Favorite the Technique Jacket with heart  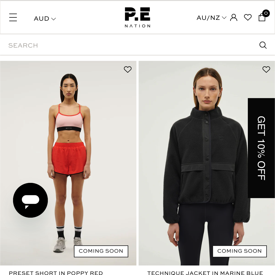266,70
